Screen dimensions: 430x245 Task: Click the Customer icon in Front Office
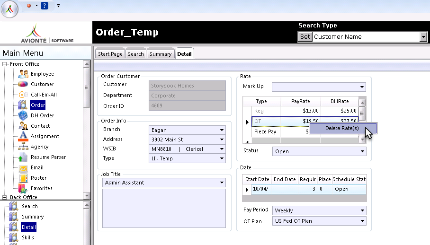tap(23, 84)
